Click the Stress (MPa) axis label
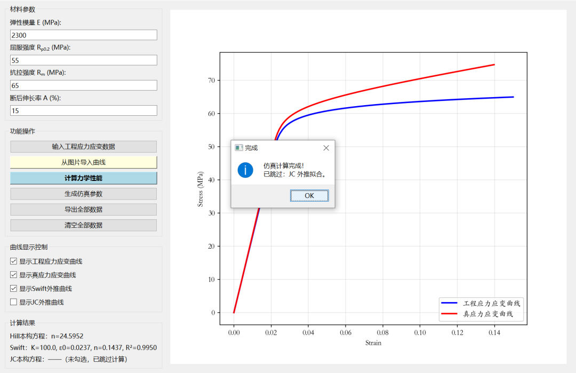The height and width of the screenshot is (373, 576). pos(200,189)
